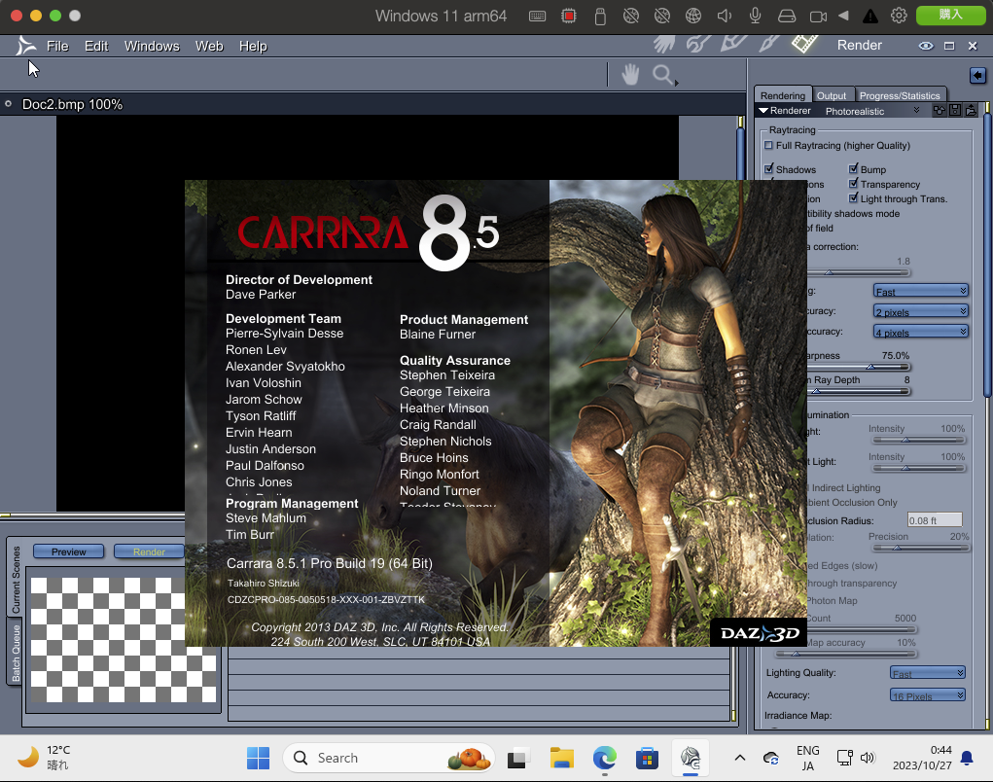This screenshot has width=993, height=782.
Task: Open the virtual machine keyboard icon
Action: point(537,17)
